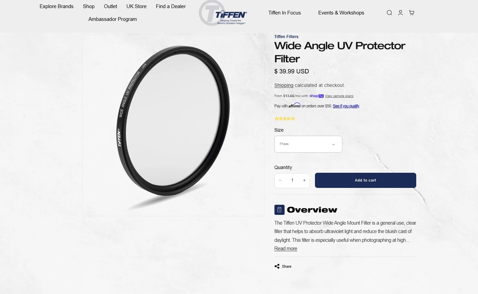Click the Shipping policy link
The image size is (478, 294).
click(284, 86)
